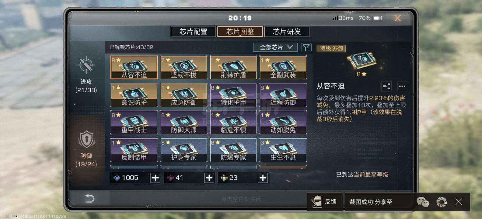Select the 坚韧不拔 chip thumbnail
The width and height of the screenshot is (482, 219).
184,68
